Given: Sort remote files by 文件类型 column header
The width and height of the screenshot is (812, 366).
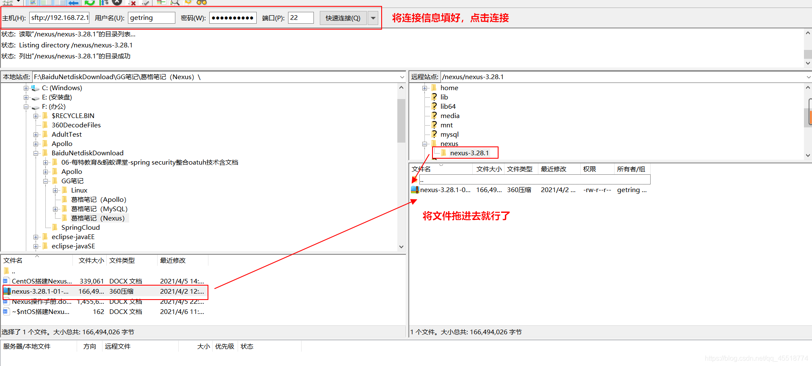Looking at the screenshot, I should (521, 169).
